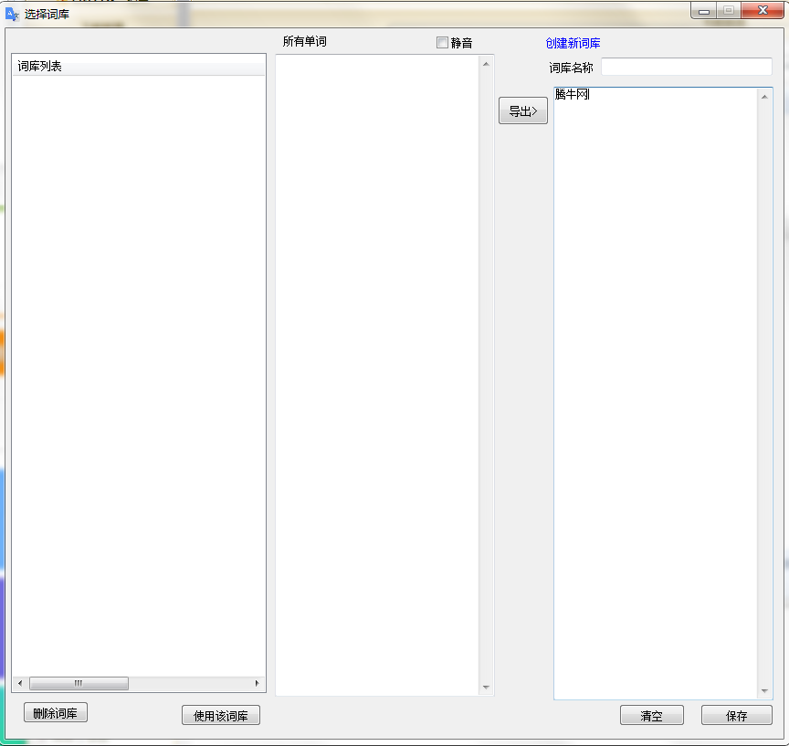Open the 创建新词库 link

click(x=573, y=43)
